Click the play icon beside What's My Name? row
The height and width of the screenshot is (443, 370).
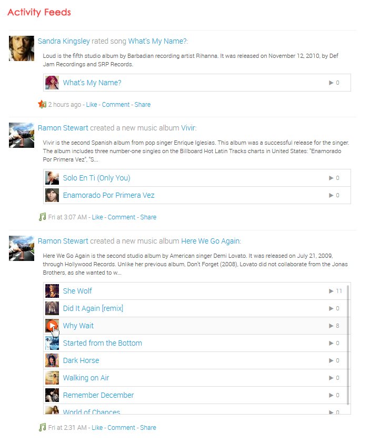331,83
